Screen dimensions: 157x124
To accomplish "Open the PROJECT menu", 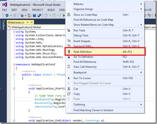I will coord(37,10).
